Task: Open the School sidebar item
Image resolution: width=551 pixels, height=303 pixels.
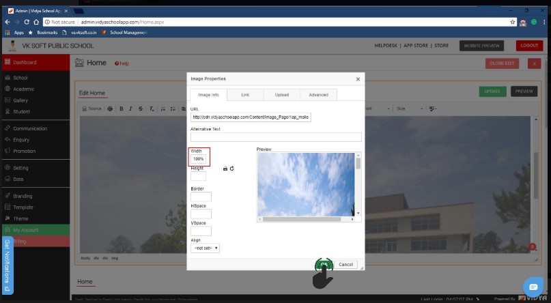Action: (x=20, y=78)
